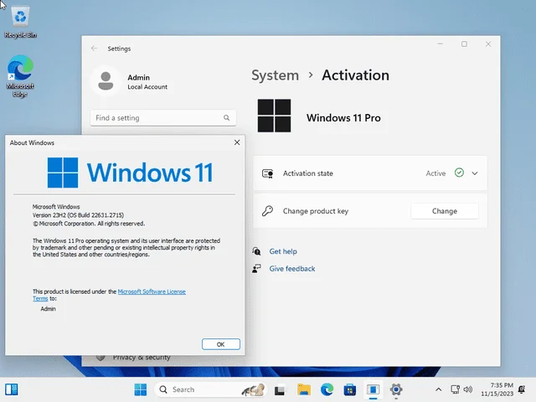Open File Explorer from the taskbar
536x402 pixels.
click(303, 389)
